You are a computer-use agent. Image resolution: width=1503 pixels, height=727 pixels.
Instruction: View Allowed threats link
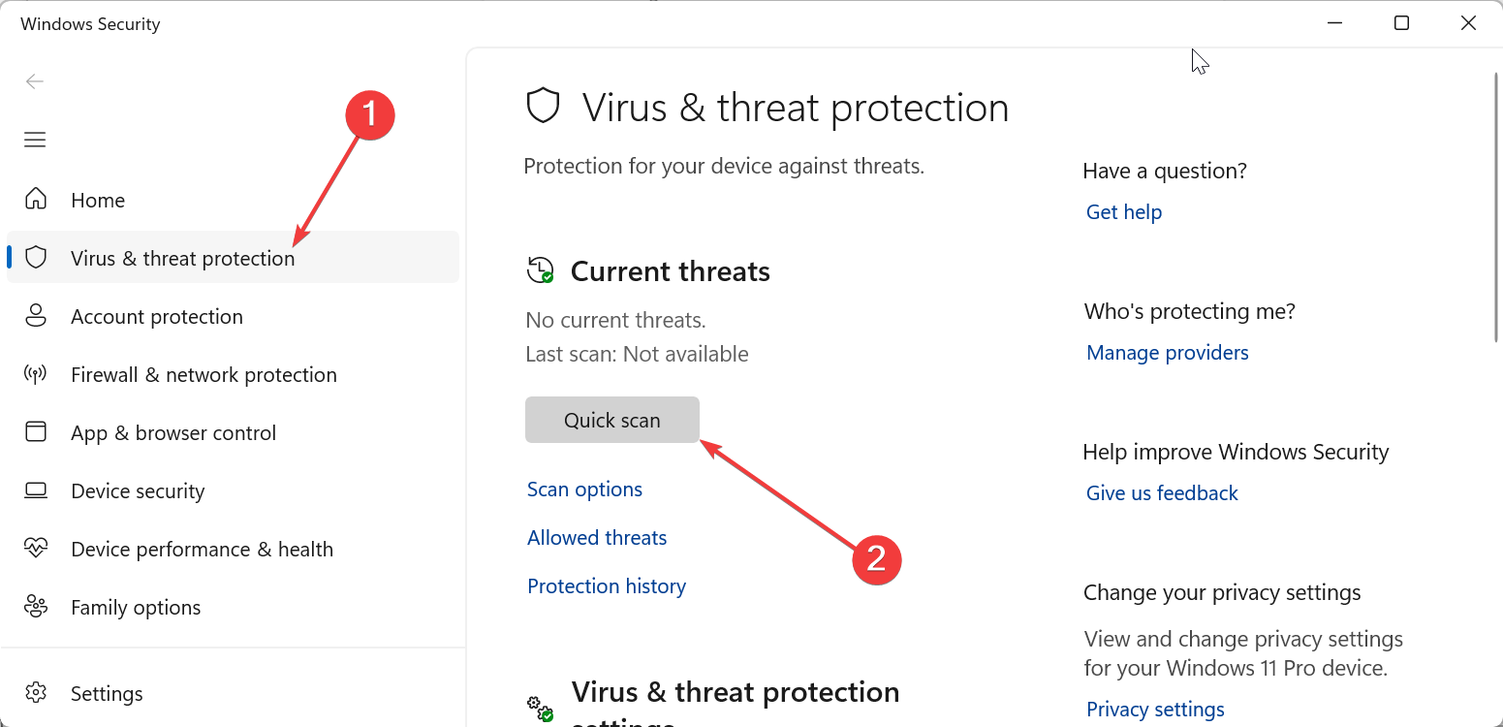597,538
